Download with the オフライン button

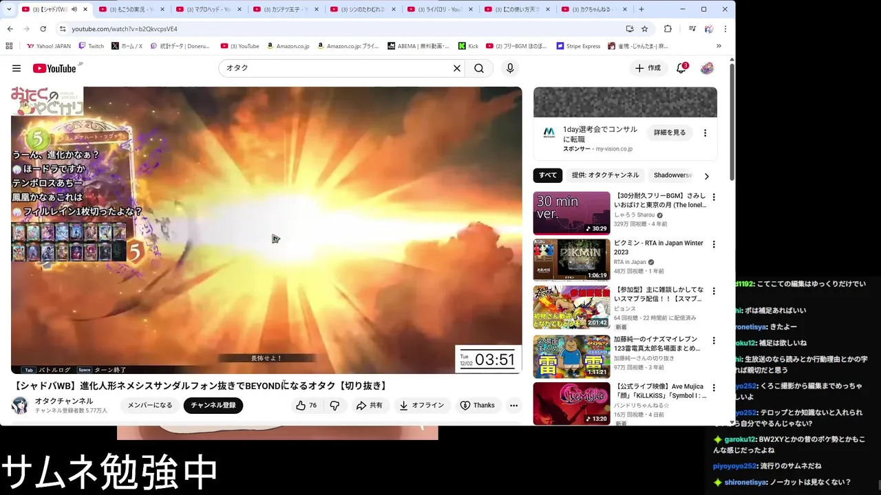click(x=422, y=406)
